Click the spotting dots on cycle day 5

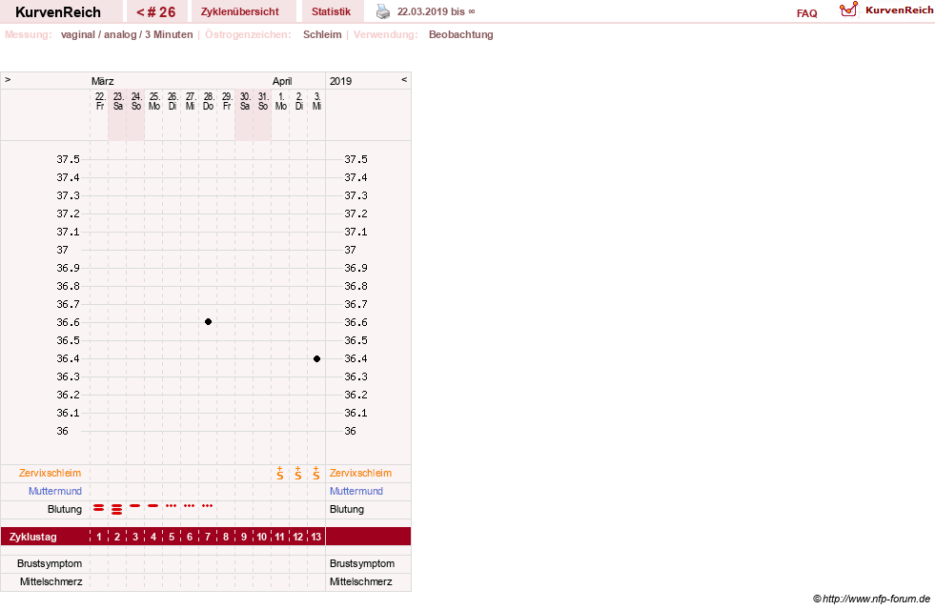(x=172, y=506)
